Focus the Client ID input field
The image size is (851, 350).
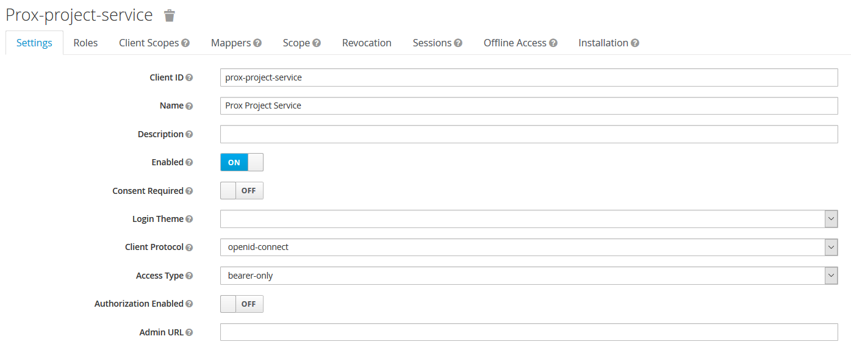point(529,77)
